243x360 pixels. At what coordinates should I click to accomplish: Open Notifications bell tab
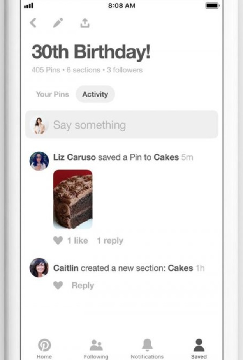click(x=147, y=348)
